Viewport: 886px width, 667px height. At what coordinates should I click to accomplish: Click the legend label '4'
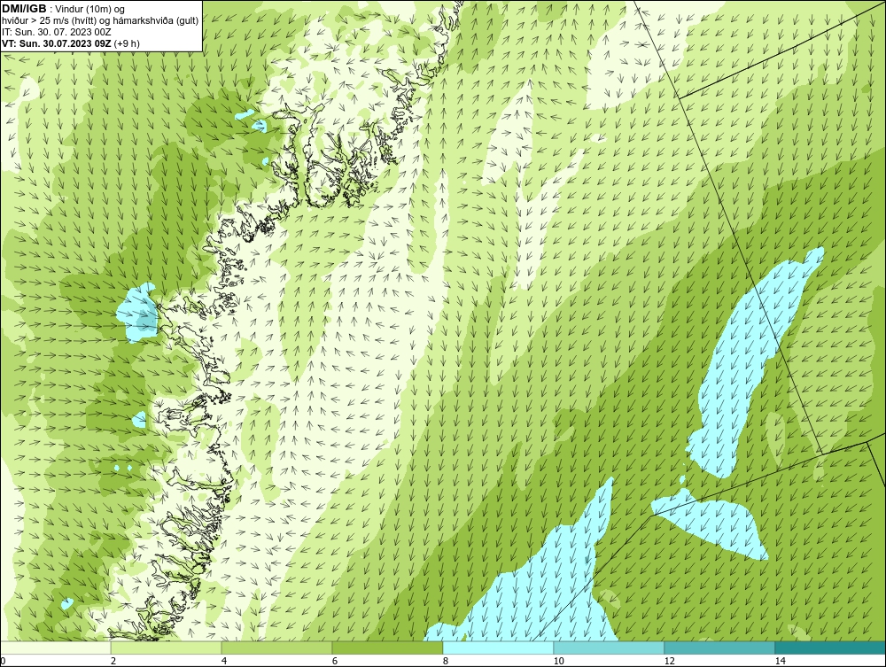pyautogui.click(x=224, y=661)
